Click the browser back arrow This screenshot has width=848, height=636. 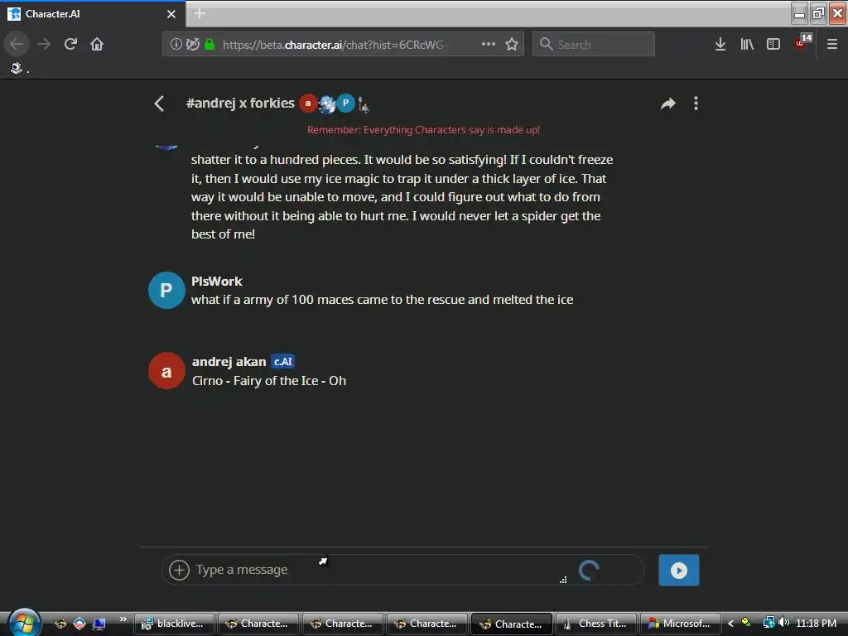(x=17, y=44)
